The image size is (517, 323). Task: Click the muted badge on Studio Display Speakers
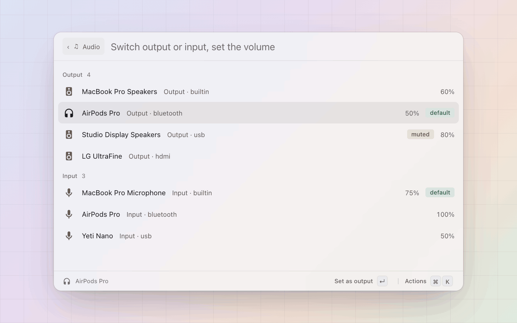tap(420, 135)
